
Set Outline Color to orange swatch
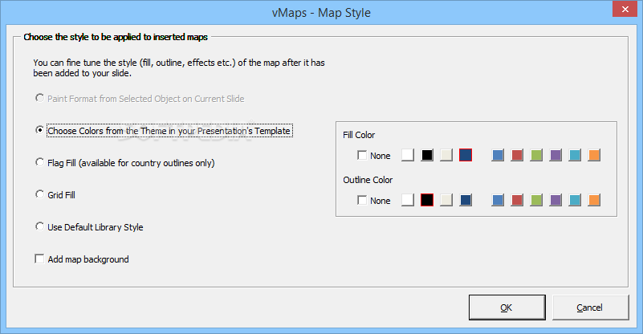(594, 200)
